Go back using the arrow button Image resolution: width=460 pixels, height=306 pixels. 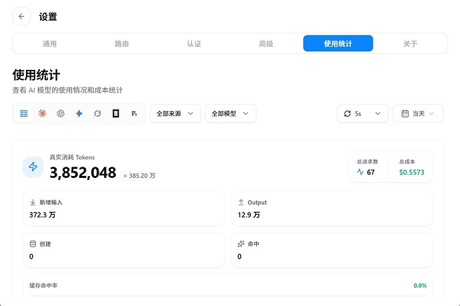[21, 17]
